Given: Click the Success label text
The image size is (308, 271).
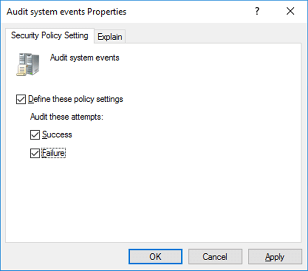Looking at the screenshot, I should 57,135.
